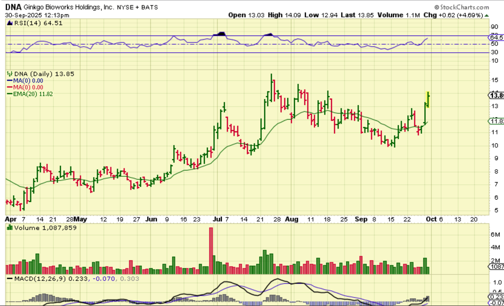Viewport: 504px width, 306px height.
Task: Select the green EMA(20) 11.82 legend entry
Action: [x=30, y=94]
